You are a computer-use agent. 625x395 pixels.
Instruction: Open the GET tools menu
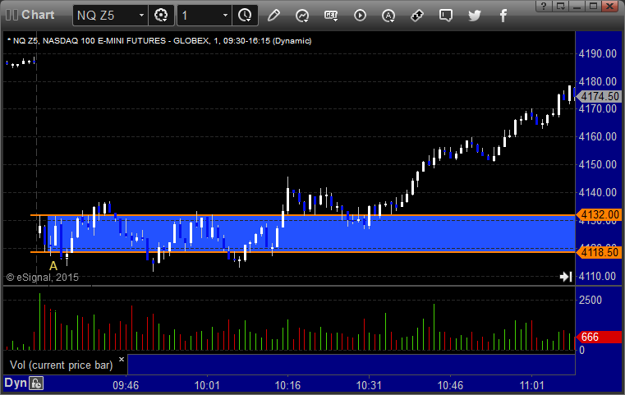(x=331, y=16)
